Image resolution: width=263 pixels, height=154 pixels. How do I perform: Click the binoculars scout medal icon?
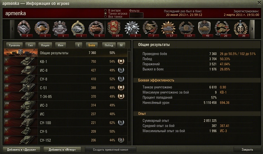pos(132,29)
